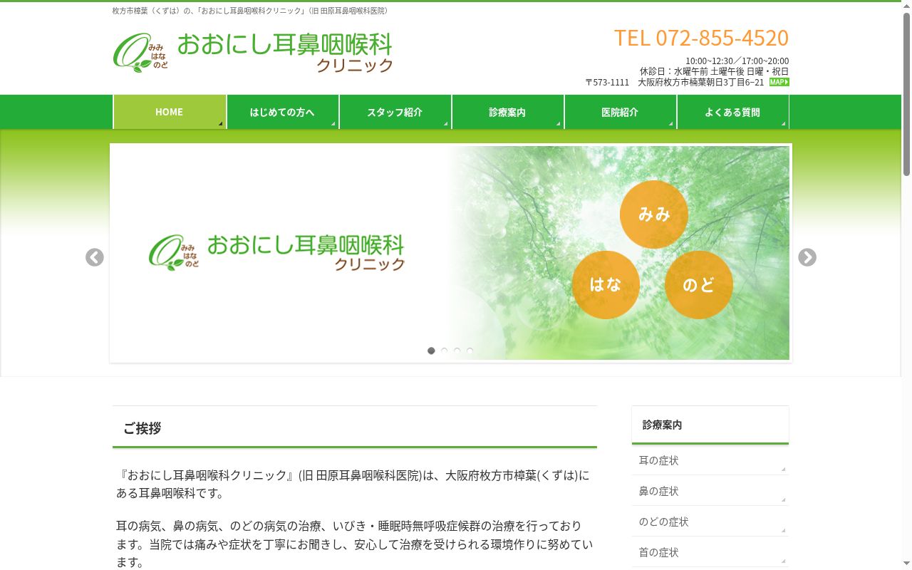Open the よくある質問 menu item

click(x=732, y=112)
